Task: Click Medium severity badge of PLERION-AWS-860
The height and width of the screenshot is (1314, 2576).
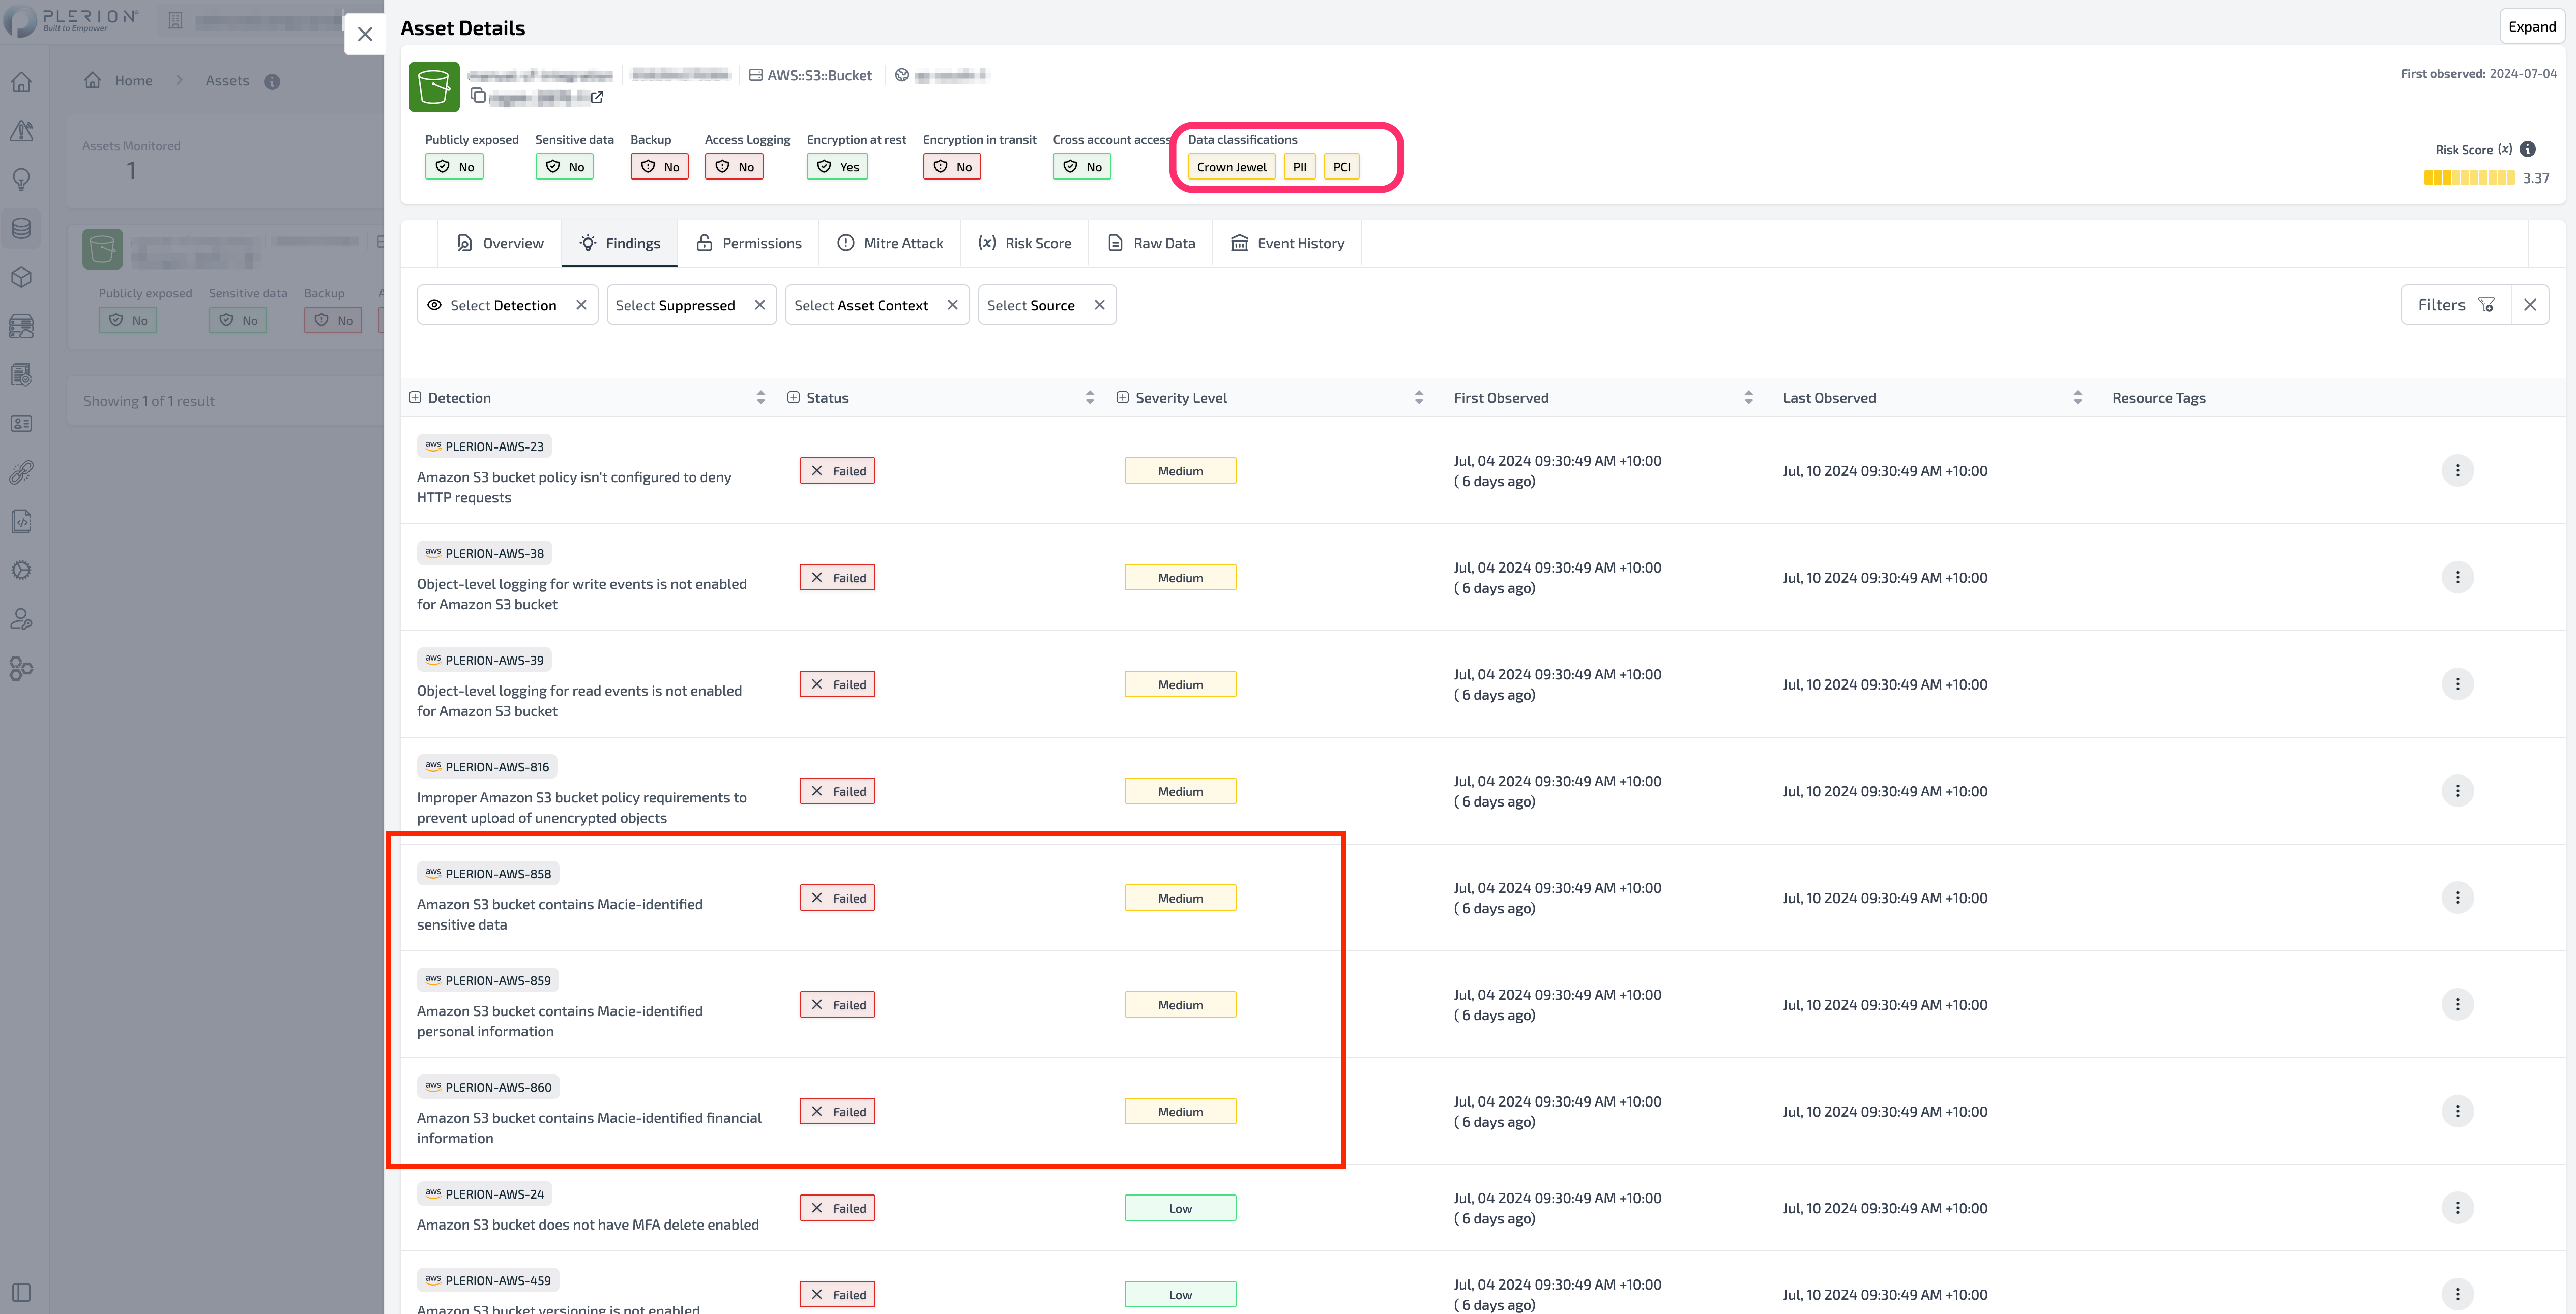Action: [1180, 1112]
